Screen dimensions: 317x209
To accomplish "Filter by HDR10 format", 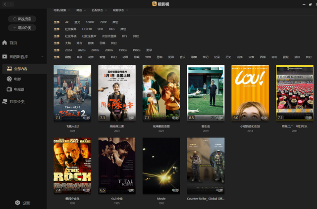I will coord(87,29).
